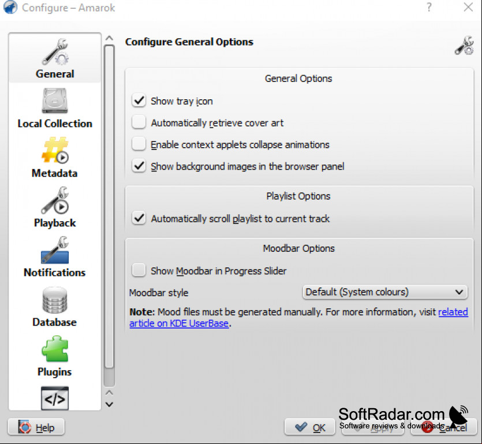Click the up arrow above the sidebar scrollbar
Image resolution: width=482 pixels, height=444 pixels.
109,39
